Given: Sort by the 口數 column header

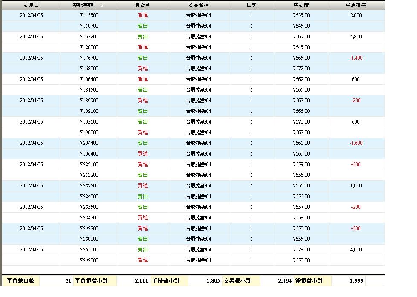Looking at the screenshot, I should [252, 5].
